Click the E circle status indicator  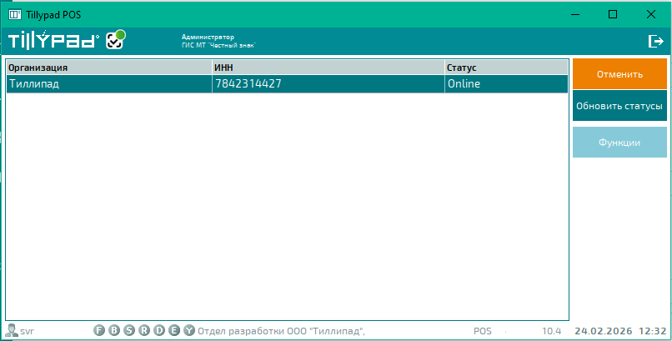click(173, 331)
